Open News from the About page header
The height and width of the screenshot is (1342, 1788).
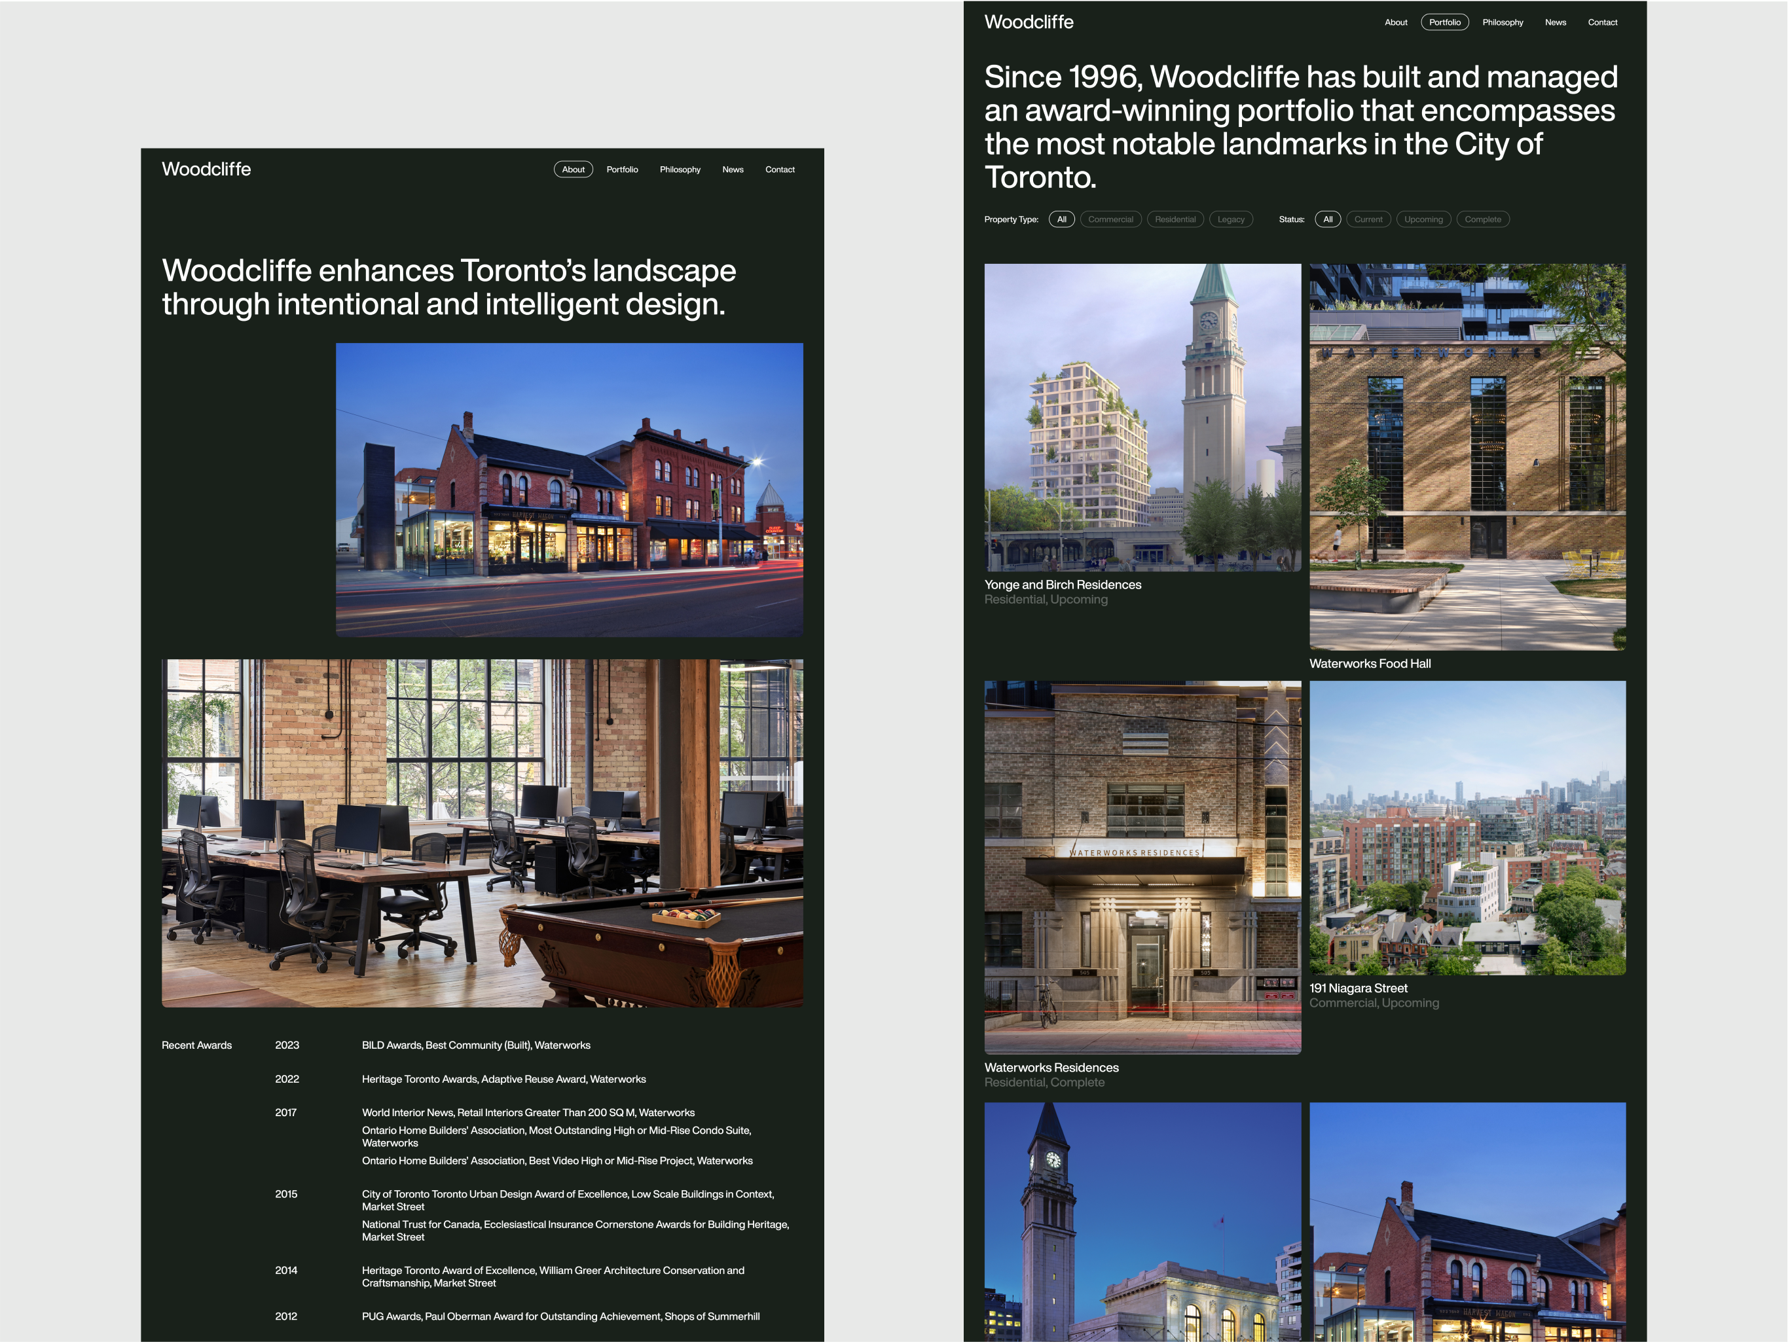coord(733,170)
